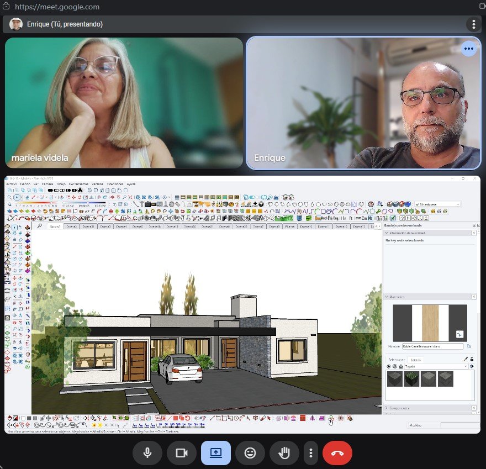Switch to the Escena2 scene tab
The image size is (486, 469).
coord(72,226)
